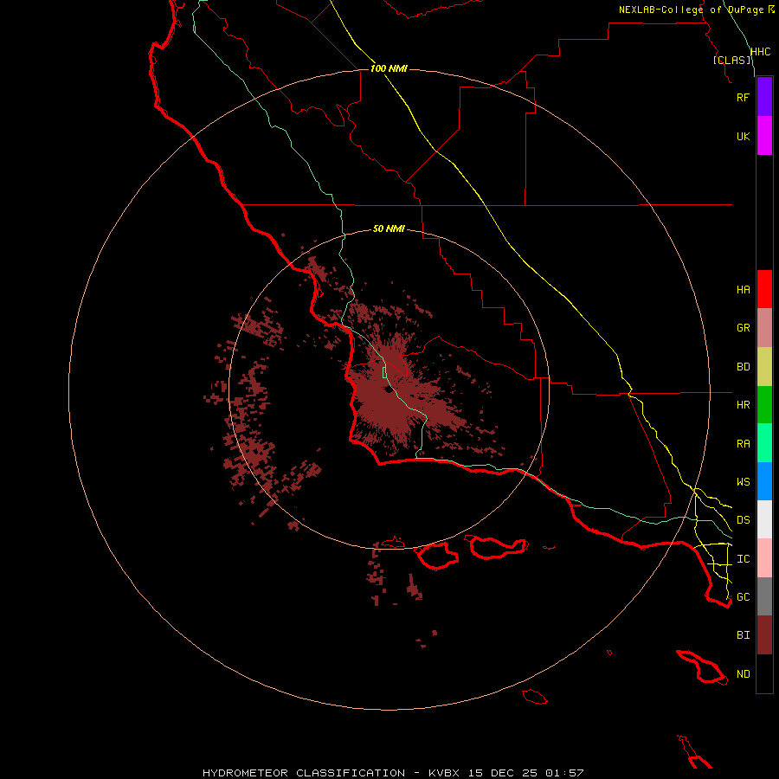
Task: Click the HR legend label
Action: click(743, 405)
